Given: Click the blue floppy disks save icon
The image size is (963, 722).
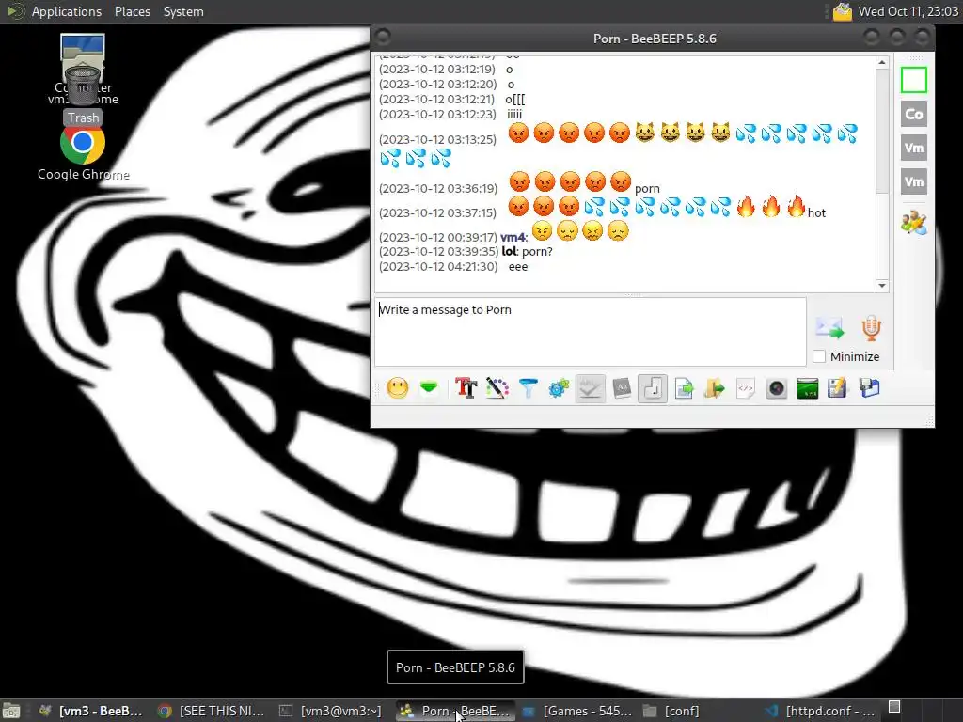Looking at the screenshot, I should [x=870, y=388].
